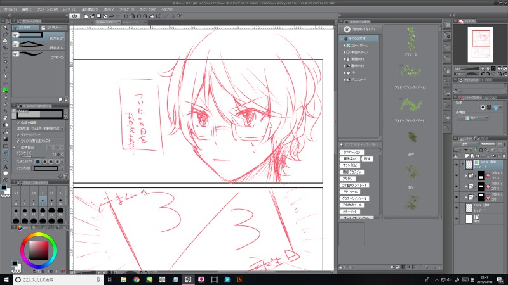Select the Rotate/Move view tool
Screen dimensions: 508x285
[x=5, y=35]
